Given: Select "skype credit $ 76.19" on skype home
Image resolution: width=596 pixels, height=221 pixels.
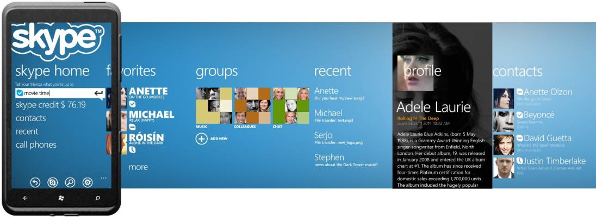Looking at the screenshot, I should 51,105.
